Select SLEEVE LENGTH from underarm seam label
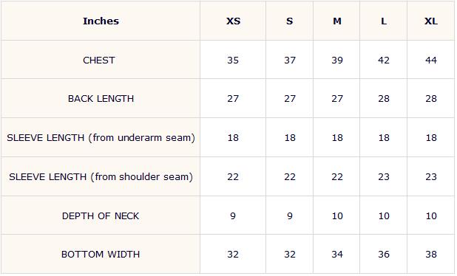 pyautogui.click(x=101, y=137)
